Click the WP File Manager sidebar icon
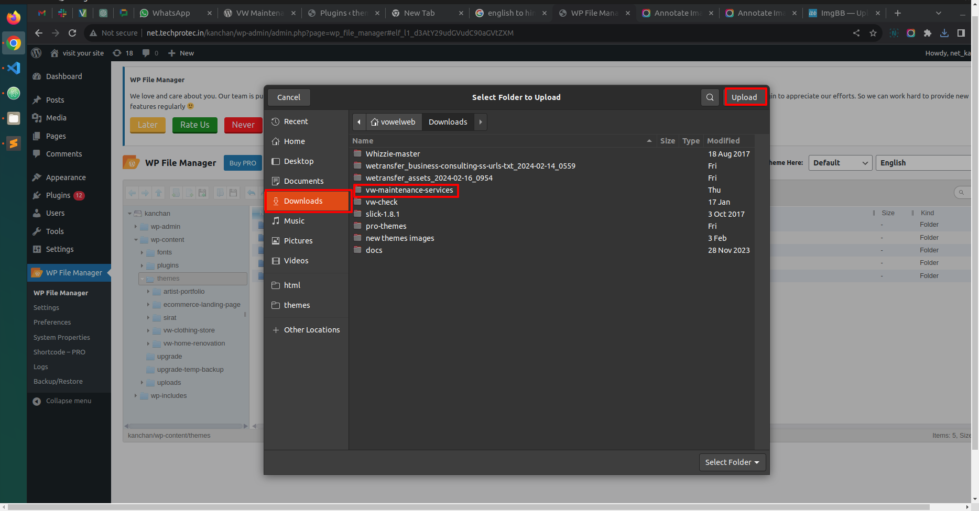 point(37,273)
